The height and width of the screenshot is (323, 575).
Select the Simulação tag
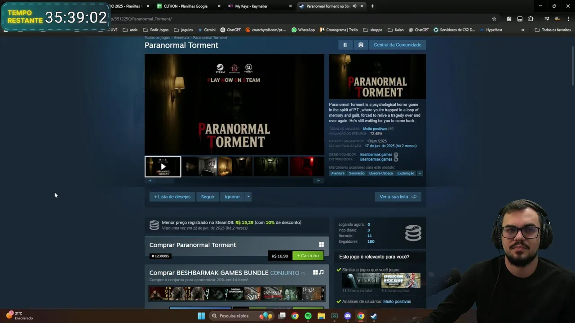point(357,173)
